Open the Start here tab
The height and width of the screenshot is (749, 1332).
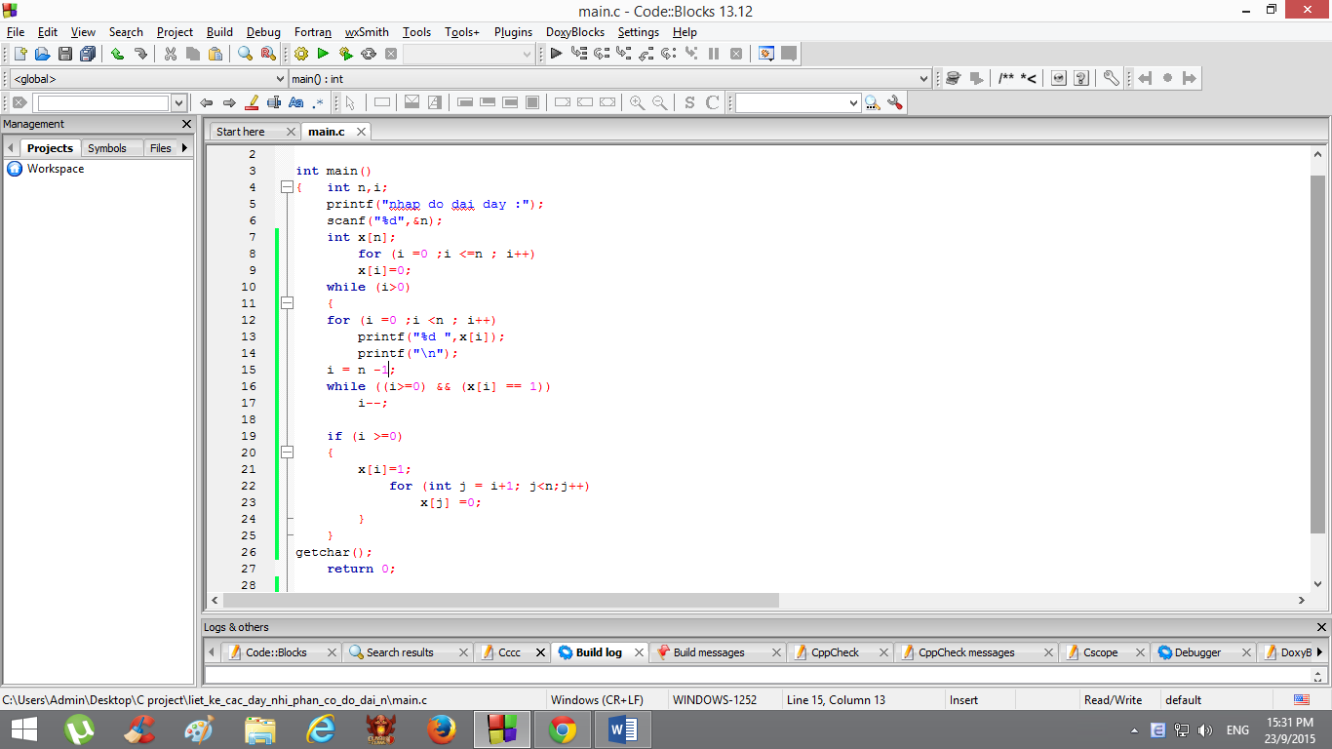click(x=241, y=132)
